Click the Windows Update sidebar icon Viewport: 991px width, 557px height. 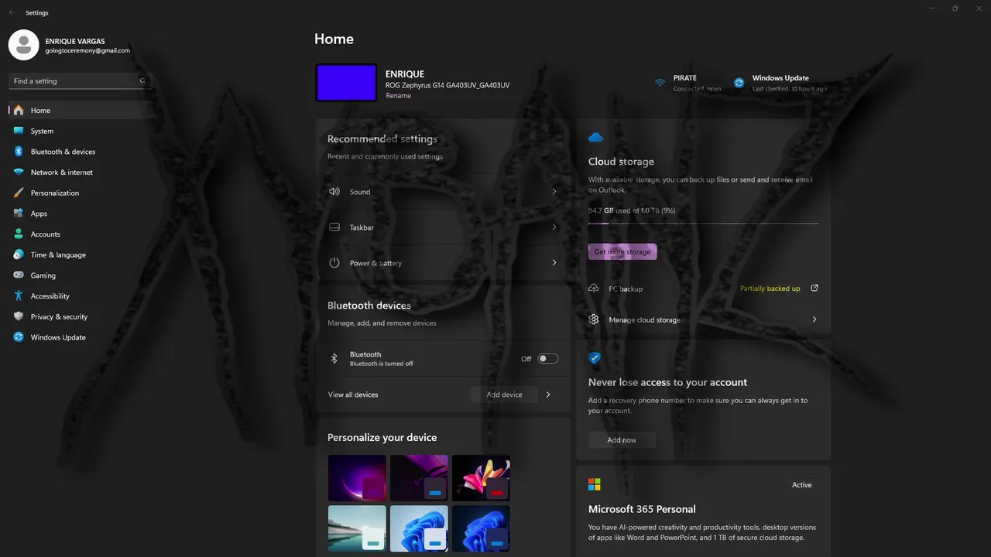coord(19,337)
